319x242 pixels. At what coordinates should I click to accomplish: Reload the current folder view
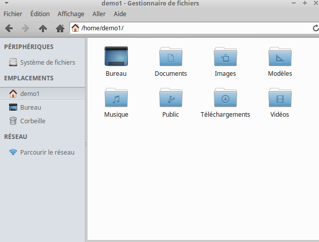(x=315, y=28)
